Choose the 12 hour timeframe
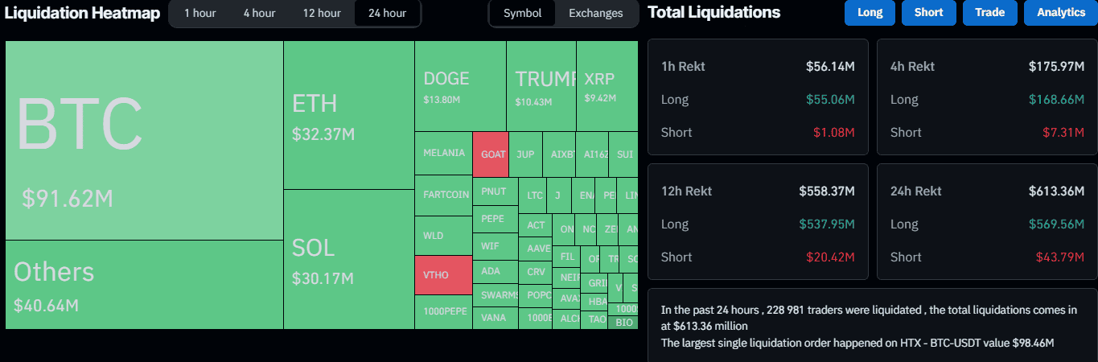Viewport: 1098px width, 362px height. coord(322,13)
